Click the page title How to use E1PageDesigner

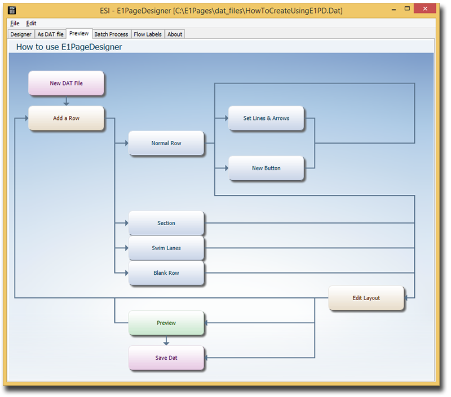pyautogui.click(x=69, y=47)
